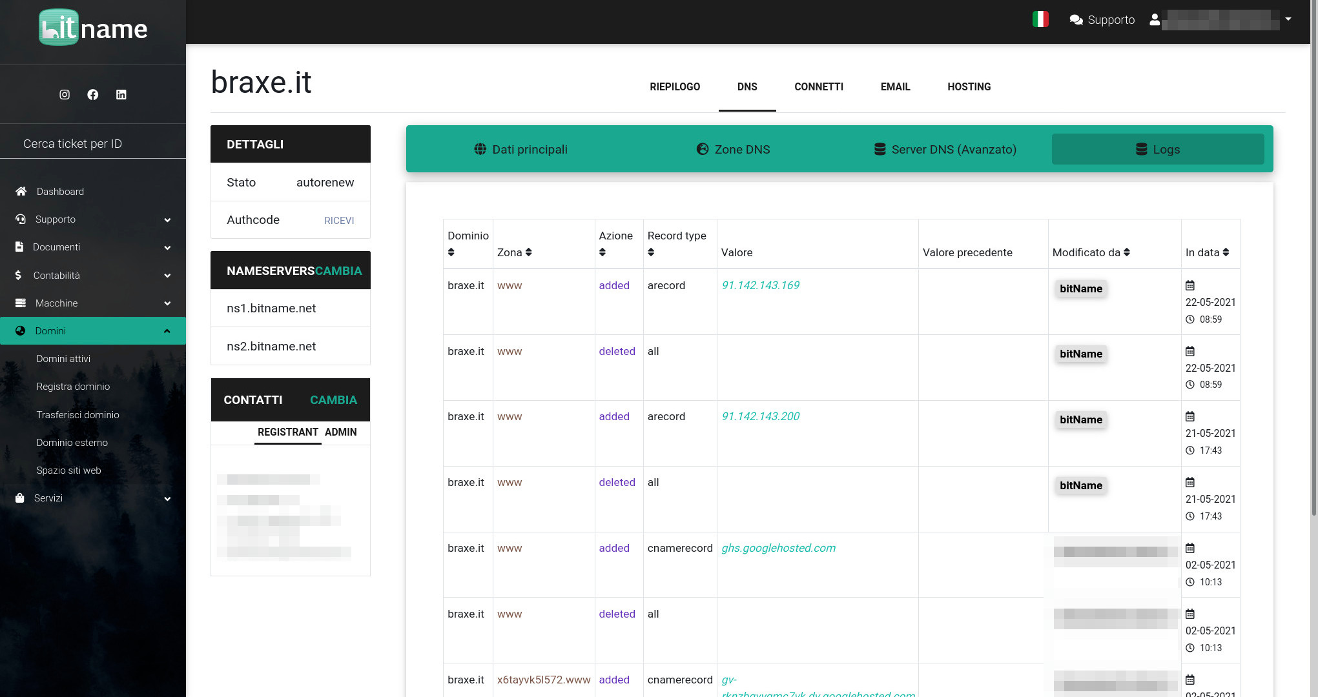
Task: Click the page vertical scrollbar
Action: tap(1314, 258)
